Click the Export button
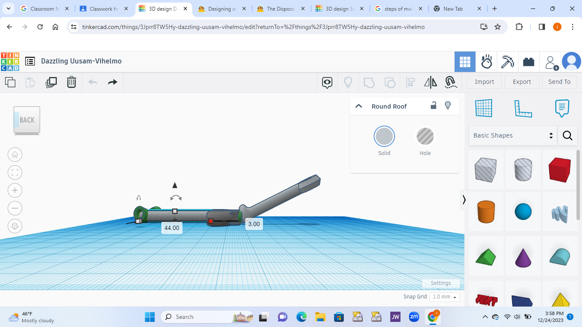The height and width of the screenshot is (327, 582). click(x=522, y=82)
